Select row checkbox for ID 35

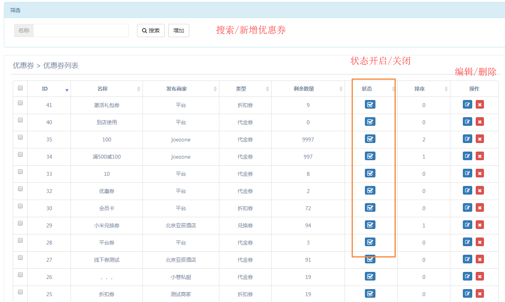(20, 137)
